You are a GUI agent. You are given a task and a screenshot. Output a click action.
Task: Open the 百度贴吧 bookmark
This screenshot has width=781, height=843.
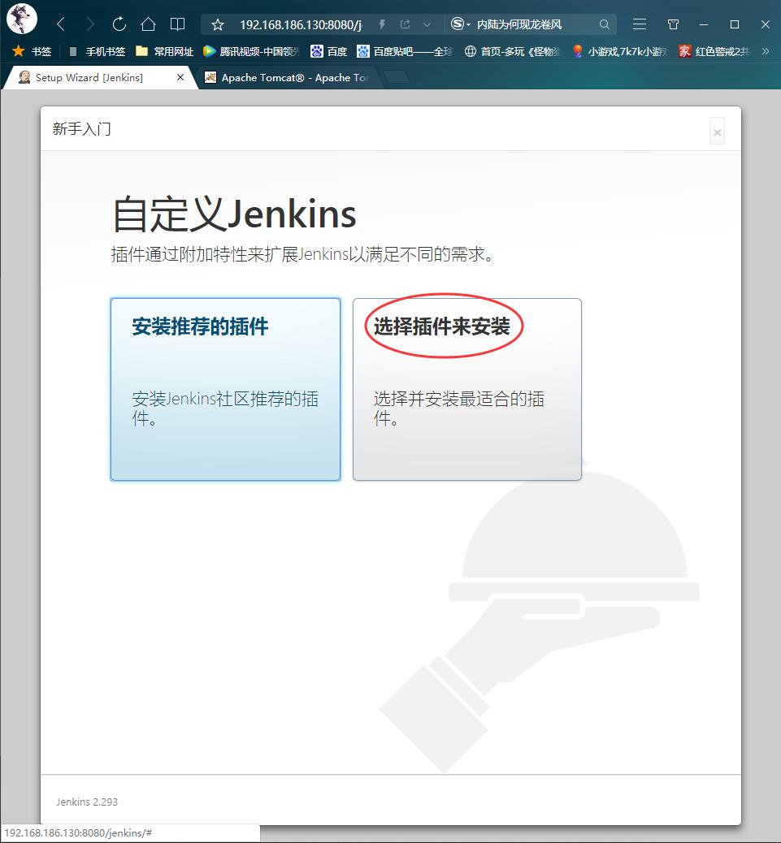click(x=405, y=51)
